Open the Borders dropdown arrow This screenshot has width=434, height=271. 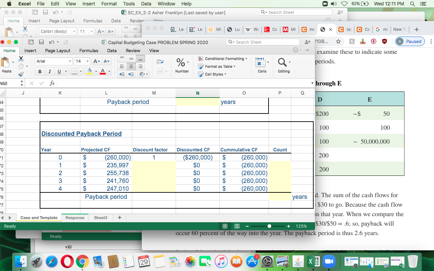(x=81, y=72)
